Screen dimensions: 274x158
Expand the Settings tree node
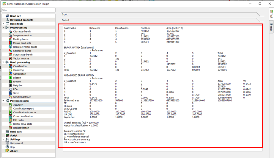3,139
